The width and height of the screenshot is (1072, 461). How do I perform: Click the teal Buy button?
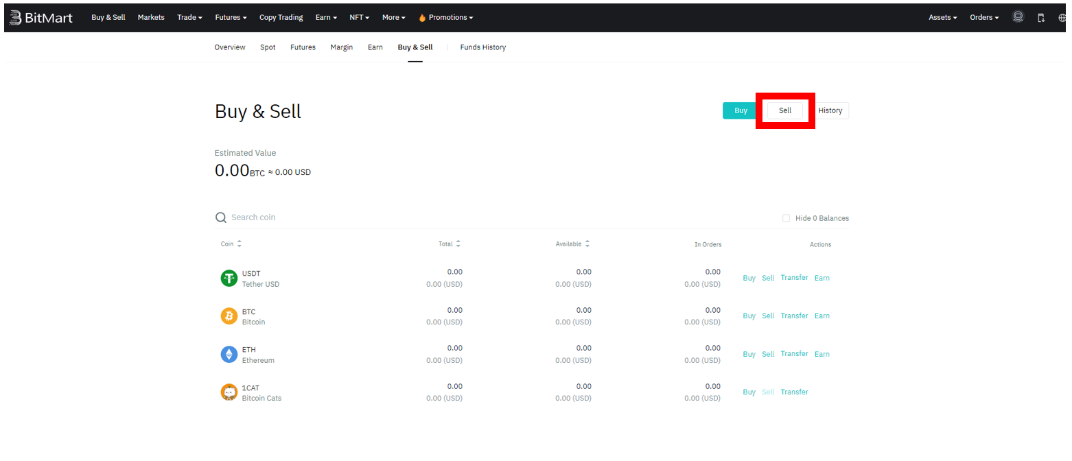pyautogui.click(x=741, y=110)
